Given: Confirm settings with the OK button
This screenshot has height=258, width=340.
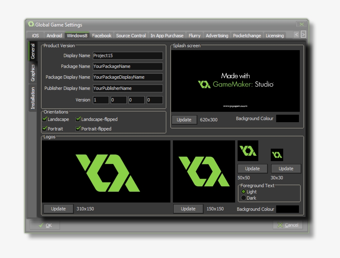Looking at the screenshot, I should tap(45, 225).
